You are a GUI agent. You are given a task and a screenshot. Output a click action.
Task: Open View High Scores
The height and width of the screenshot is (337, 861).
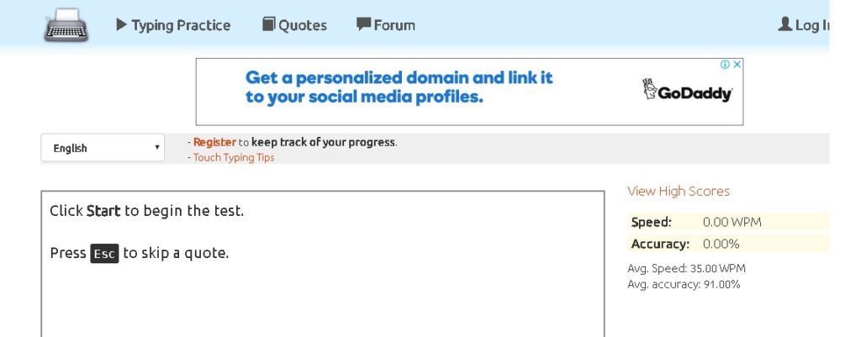pyautogui.click(x=679, y=191)
